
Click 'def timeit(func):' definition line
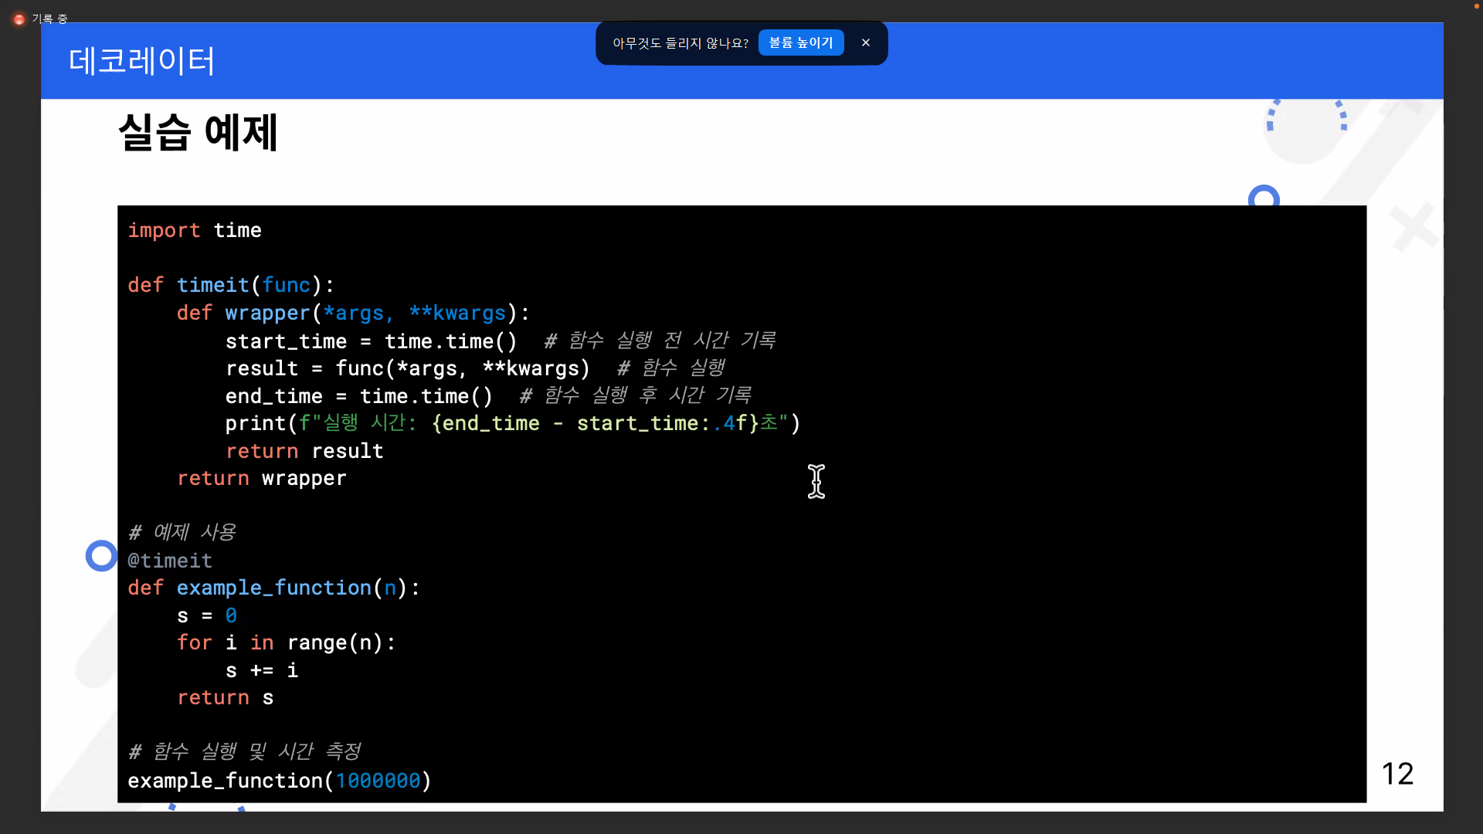point(231,285)
